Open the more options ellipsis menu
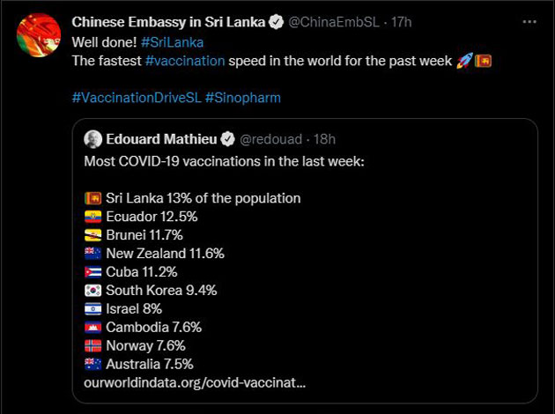This screenshot has width=555, height=414. coord(529,21)
